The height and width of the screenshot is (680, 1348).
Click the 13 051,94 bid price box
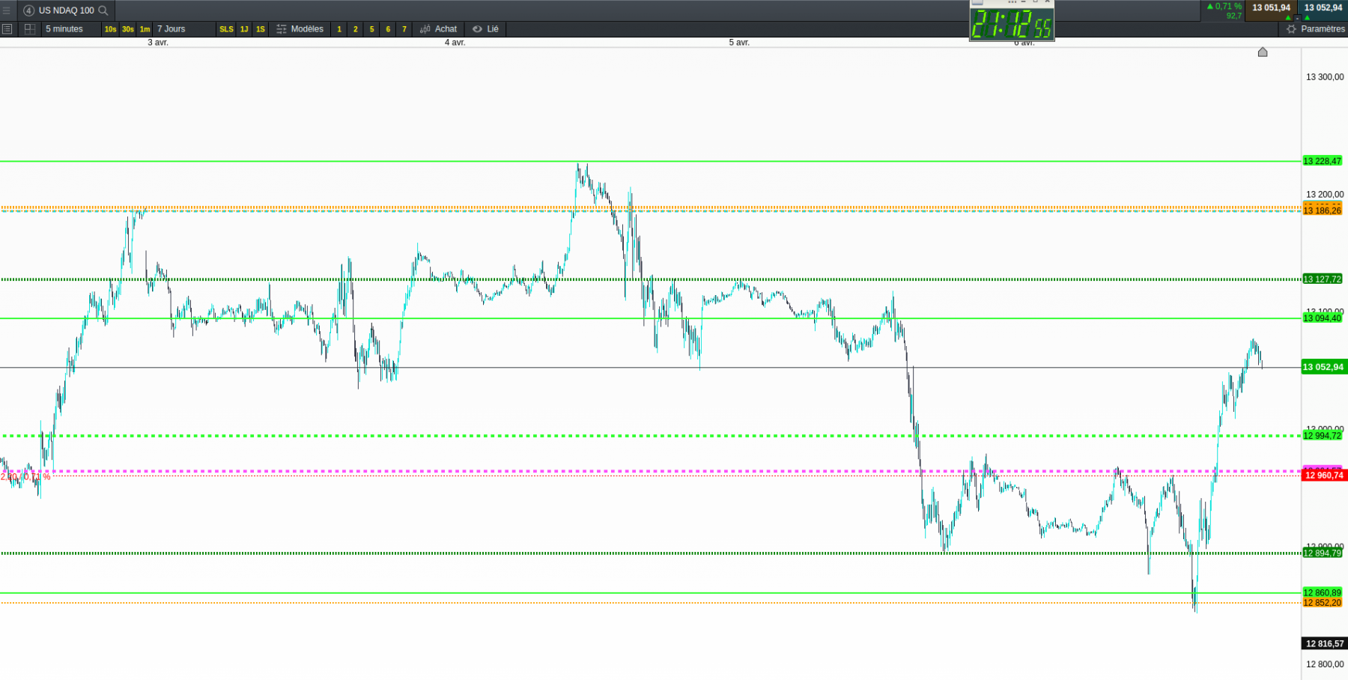point(1271,8)
